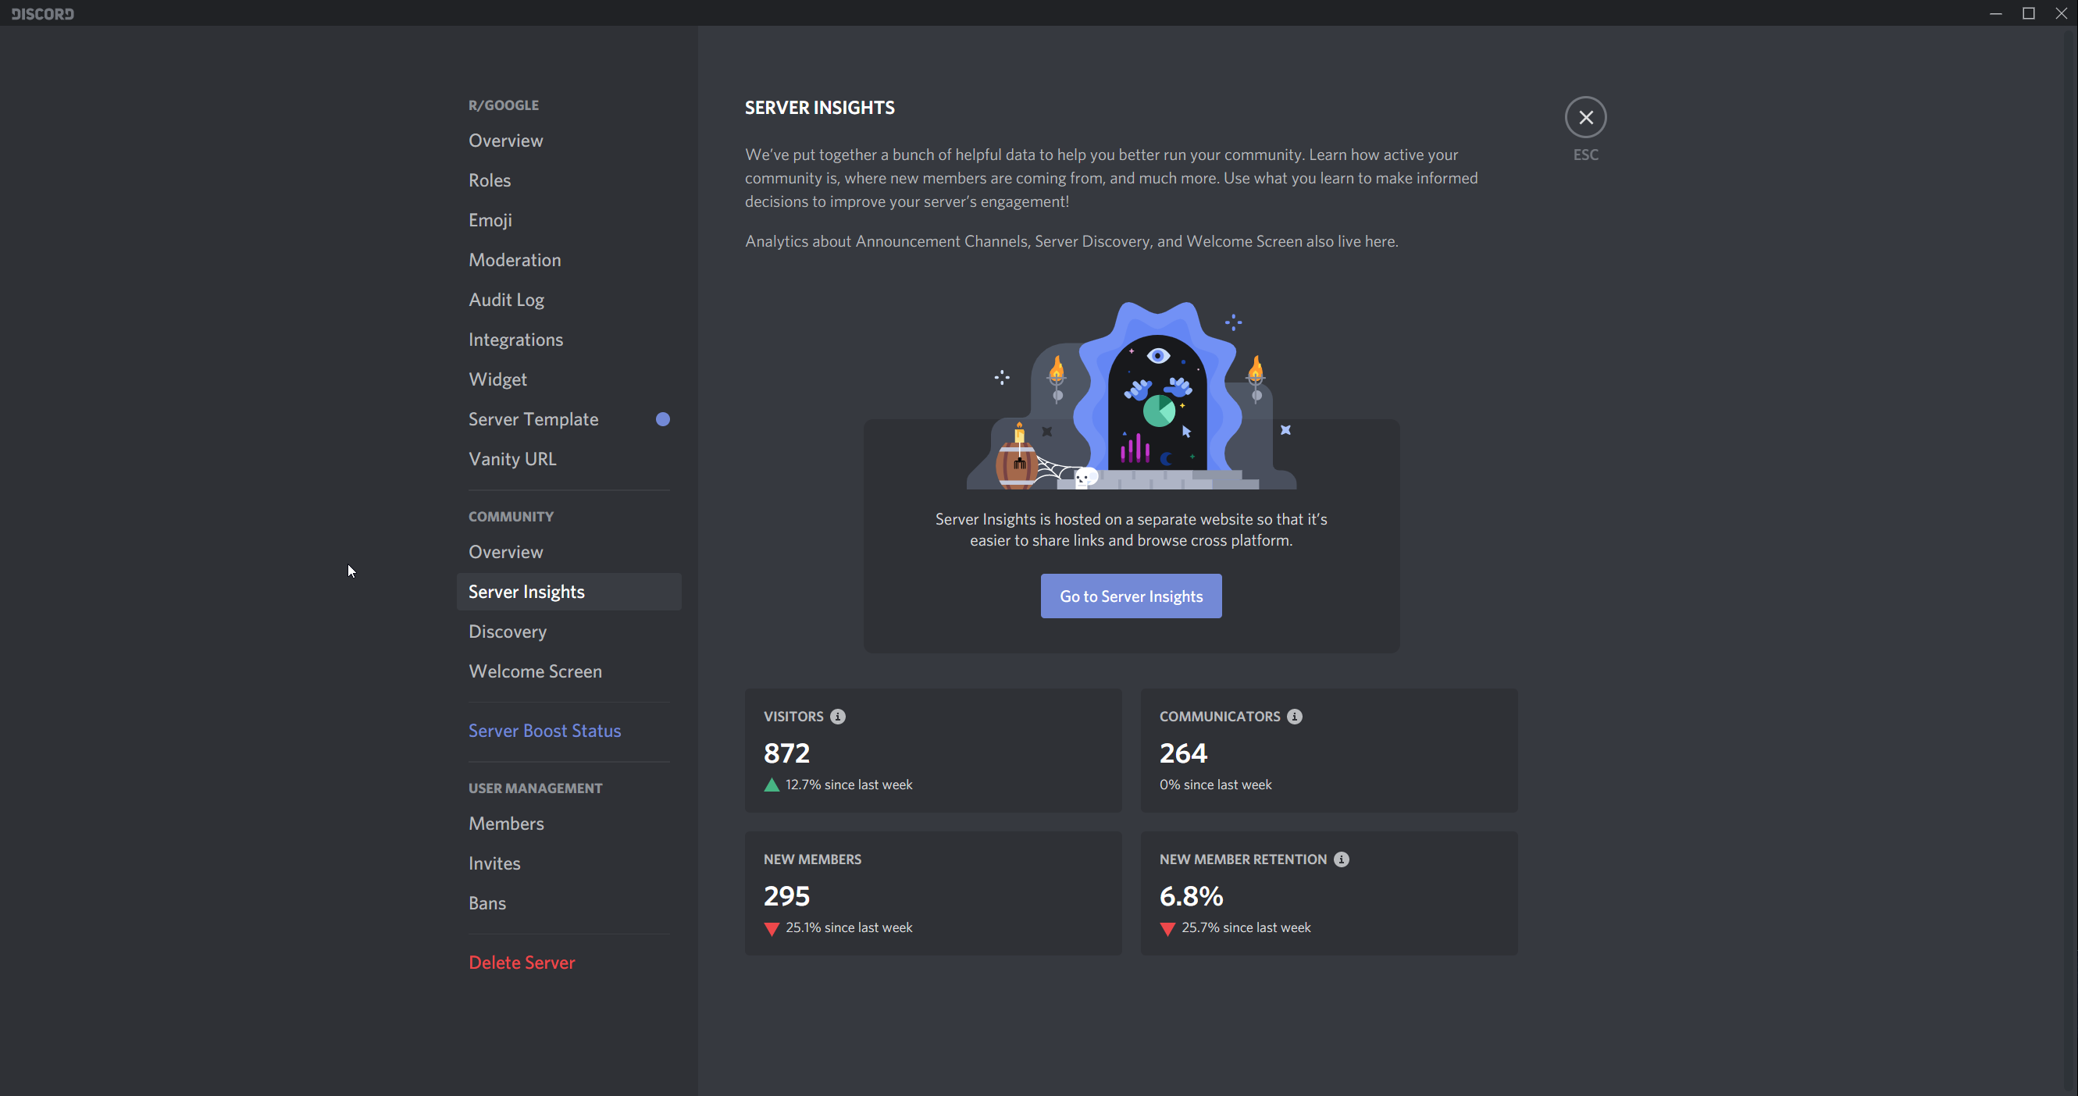Select the Emoji settings tab
The image size is (2078, 1096).
pos(490,220)
